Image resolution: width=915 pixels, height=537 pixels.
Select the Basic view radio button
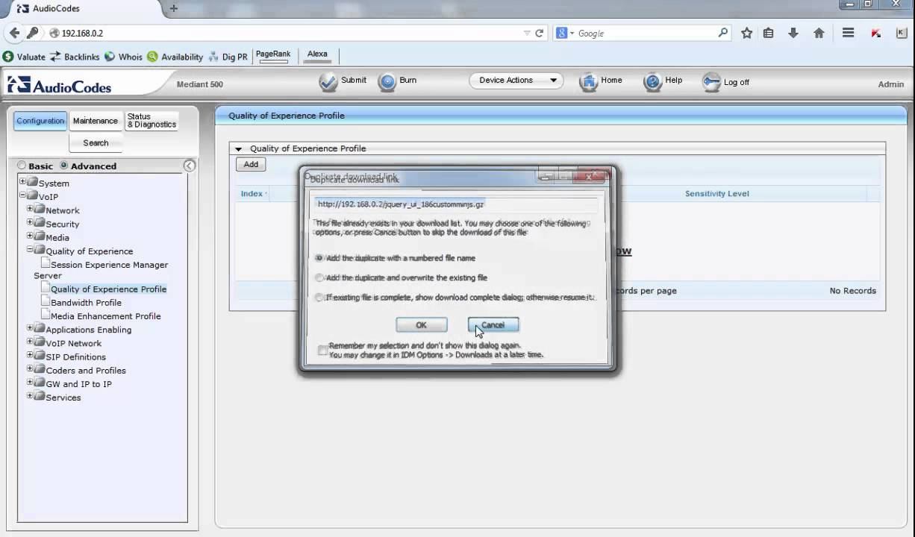tap(22, 166)
